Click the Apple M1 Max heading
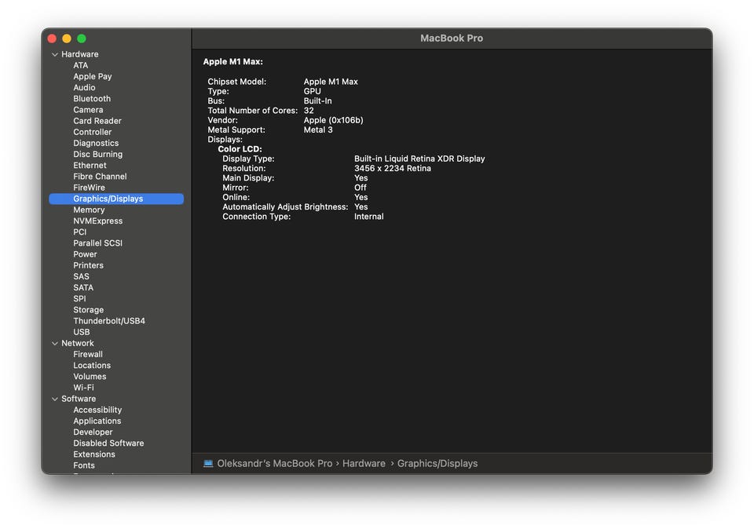 point(232,61)
